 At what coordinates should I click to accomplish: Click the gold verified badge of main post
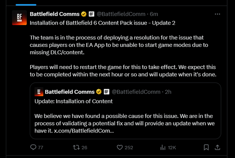83,14
